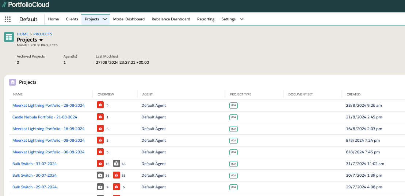405x196 pixels.
Task: Sort by the NAME column header
Action: coord(18,94)
